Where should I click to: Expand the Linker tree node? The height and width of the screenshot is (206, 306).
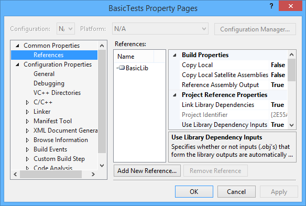click(27, 112)
